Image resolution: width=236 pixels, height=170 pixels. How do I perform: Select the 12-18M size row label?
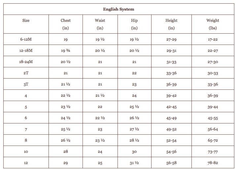(x=26, y=51)
